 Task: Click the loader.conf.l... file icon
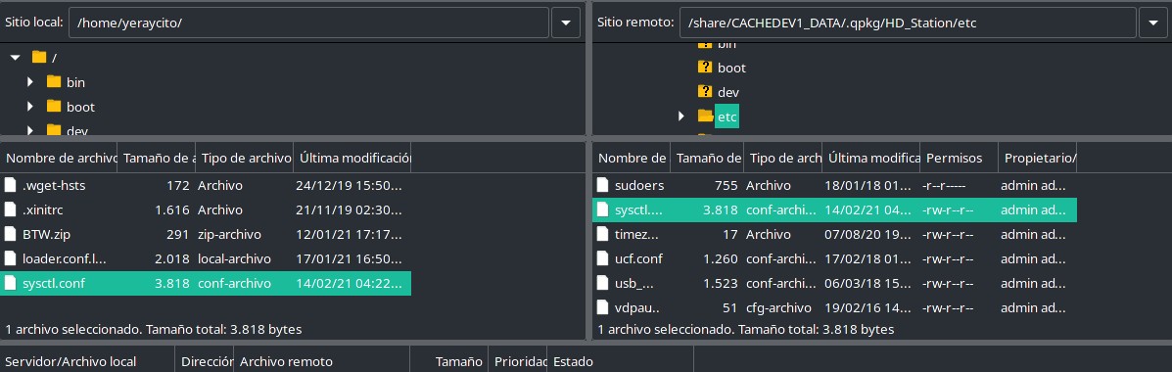11,259
